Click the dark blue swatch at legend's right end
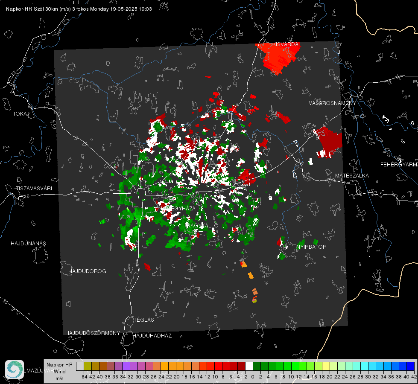 point(411,366)
